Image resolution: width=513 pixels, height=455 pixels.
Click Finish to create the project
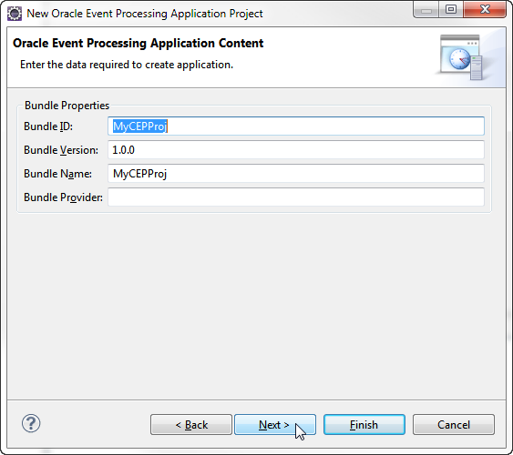coord(364,425)
